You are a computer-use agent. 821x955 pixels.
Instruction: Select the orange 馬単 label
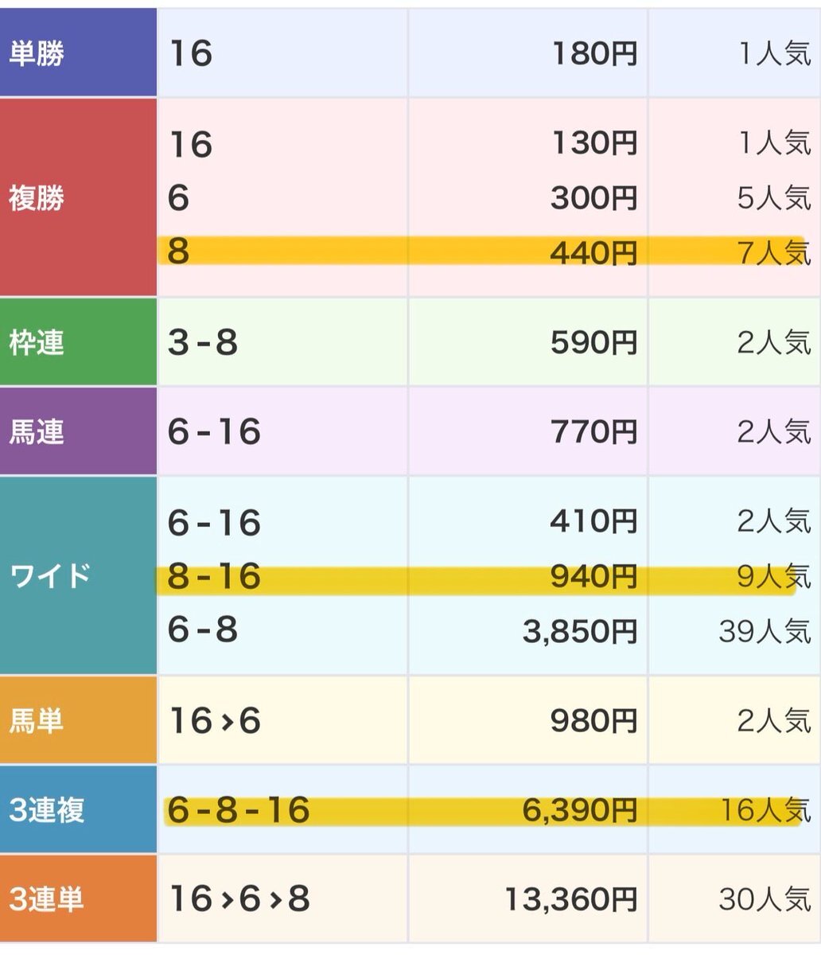pyautogui.click(x=37, y=721)
